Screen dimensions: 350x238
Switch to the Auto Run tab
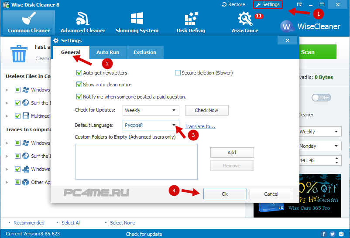[108, 52]
